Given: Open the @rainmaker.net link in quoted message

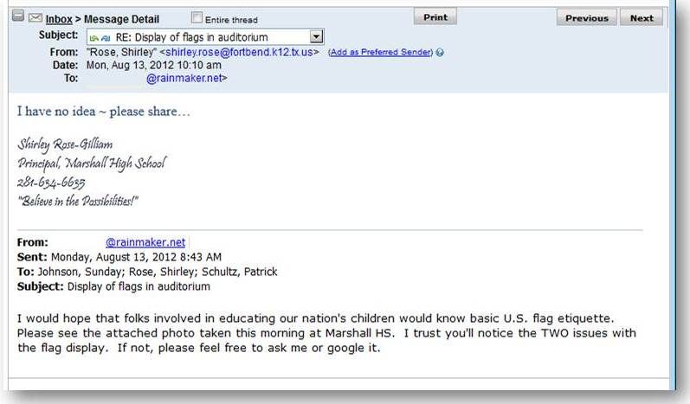Looking at the screenshot, I should [x=145, y=242].
